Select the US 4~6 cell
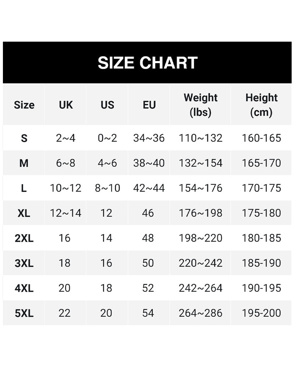Screen dimensions: 294x367 pyautogui.click(x=107, y=163)
